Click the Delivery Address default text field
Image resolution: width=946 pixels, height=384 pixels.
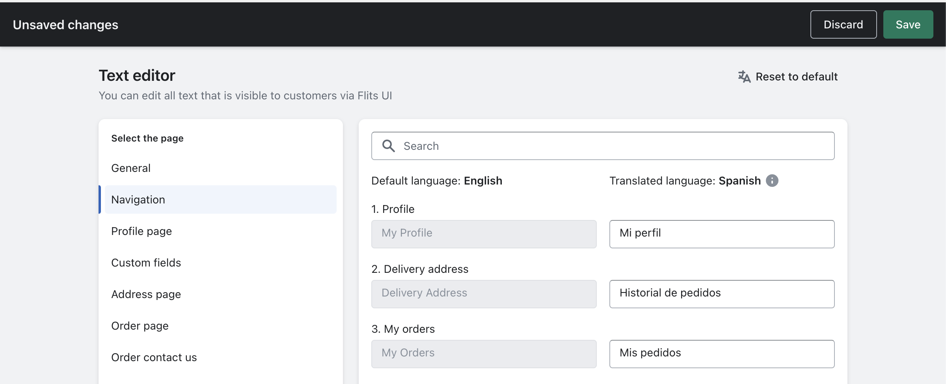484,294
